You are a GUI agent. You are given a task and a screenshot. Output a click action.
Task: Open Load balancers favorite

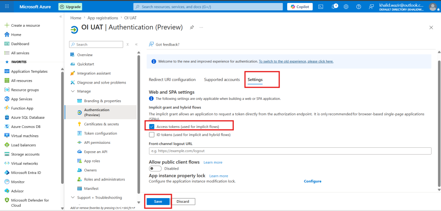(24, 145)
